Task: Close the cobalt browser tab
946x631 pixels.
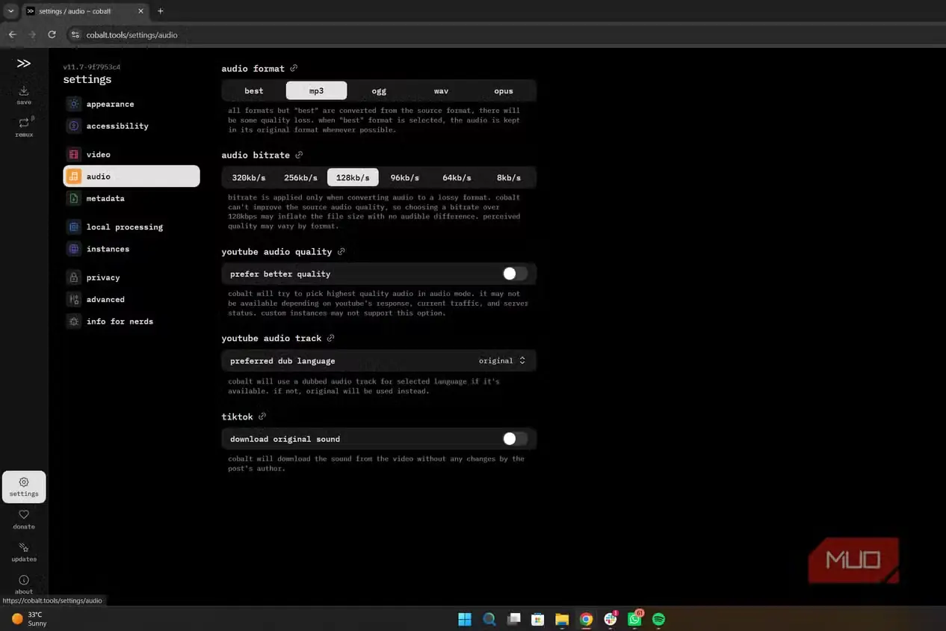Action: click(140, 11)
